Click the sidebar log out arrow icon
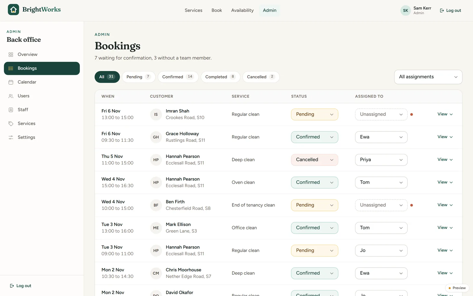This screenshot has height=296, width=473. [12, 286]
